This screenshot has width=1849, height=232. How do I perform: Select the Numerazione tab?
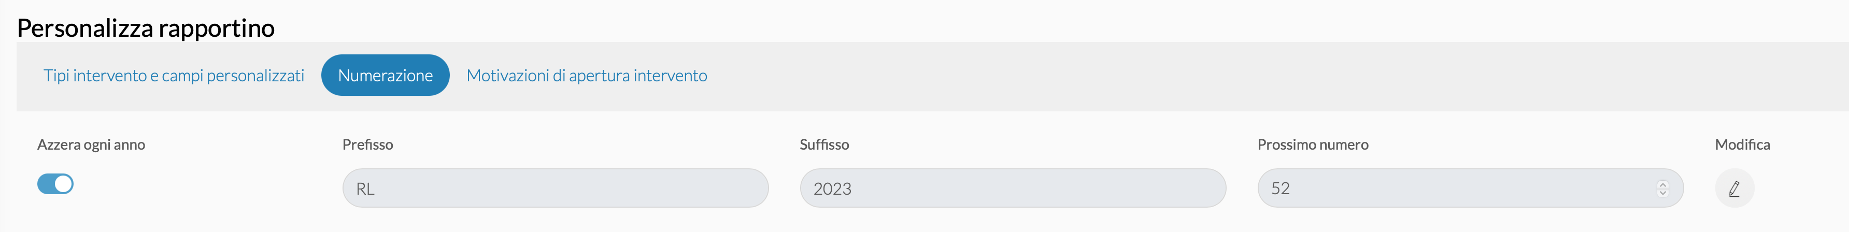tap(386, 76)
